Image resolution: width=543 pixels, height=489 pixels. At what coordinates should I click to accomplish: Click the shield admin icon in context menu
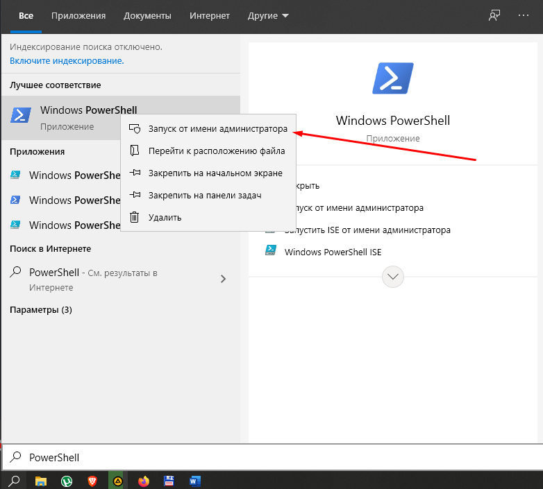(135, 128)
